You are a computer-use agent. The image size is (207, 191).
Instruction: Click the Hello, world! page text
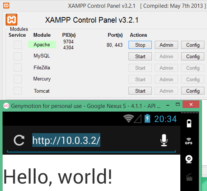(58, 177)
